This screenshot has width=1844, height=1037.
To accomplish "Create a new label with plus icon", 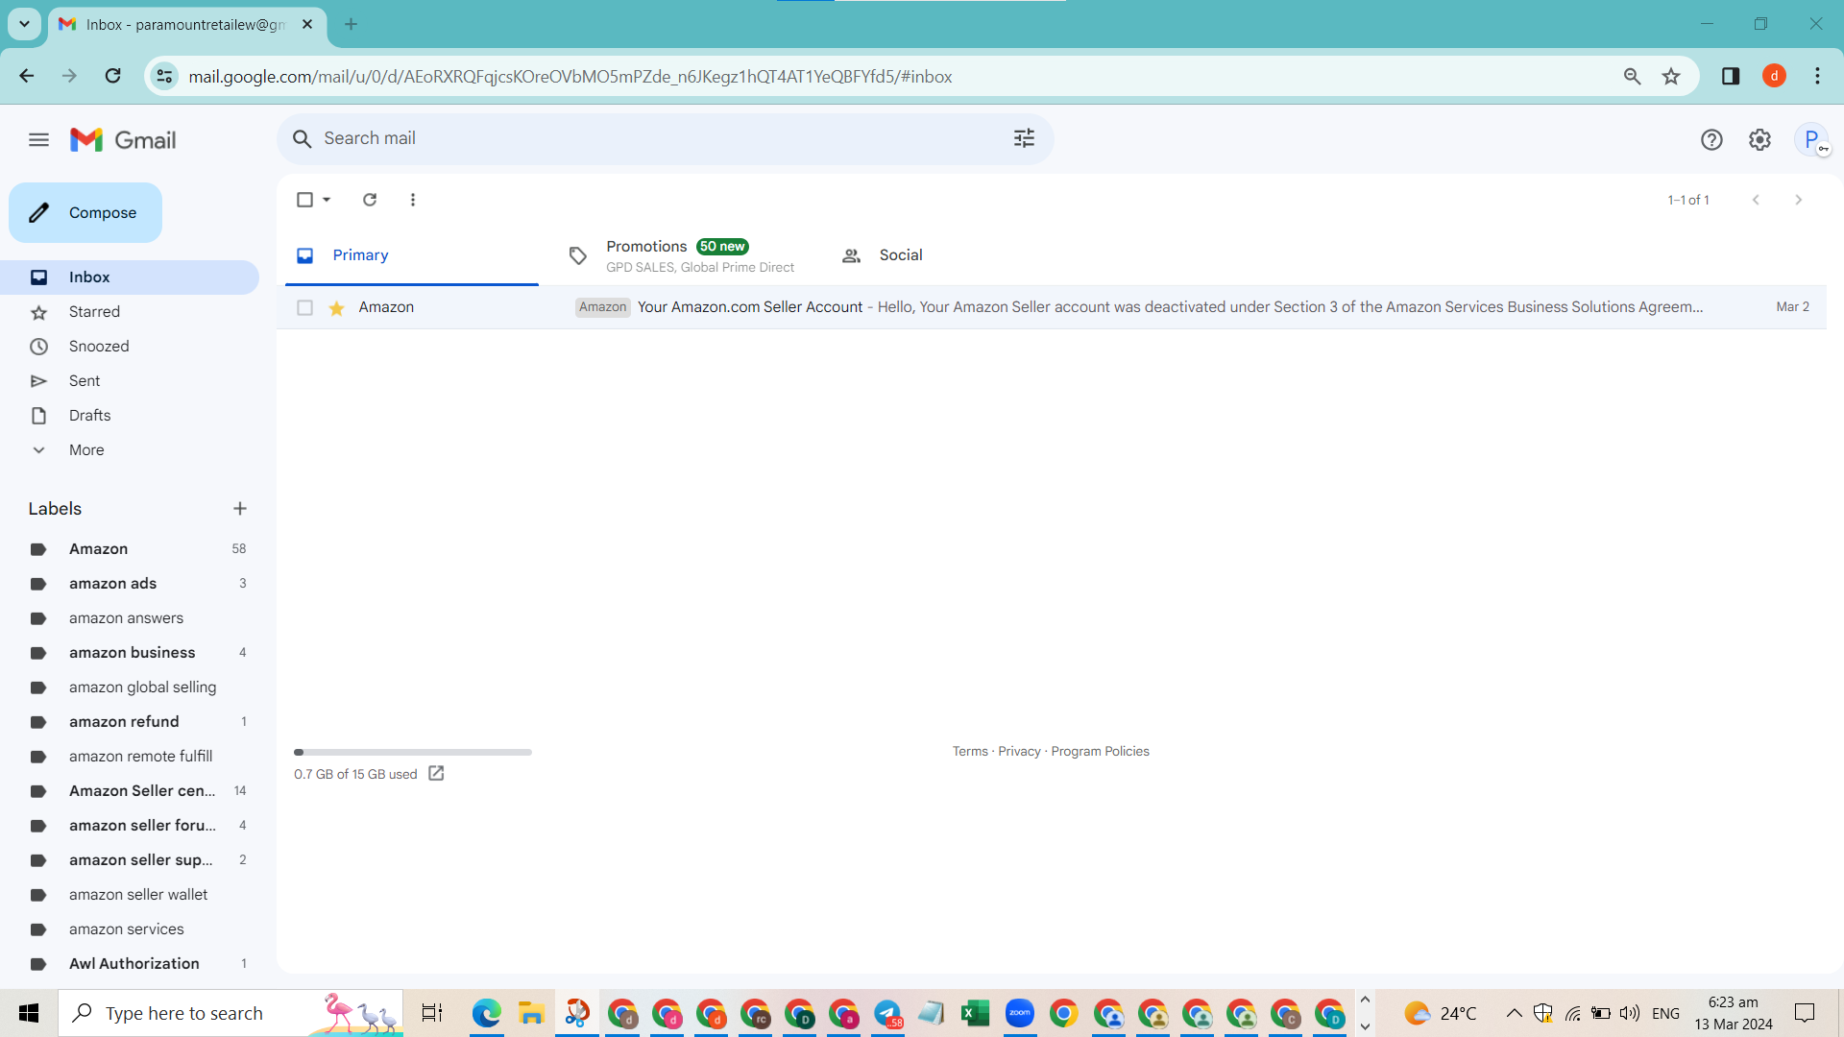I will pyautogui.click(x=240, y=509).
